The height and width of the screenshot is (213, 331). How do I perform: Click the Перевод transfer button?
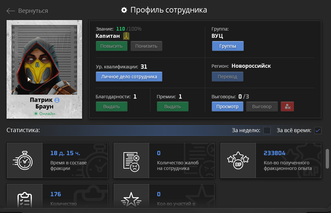228,77
